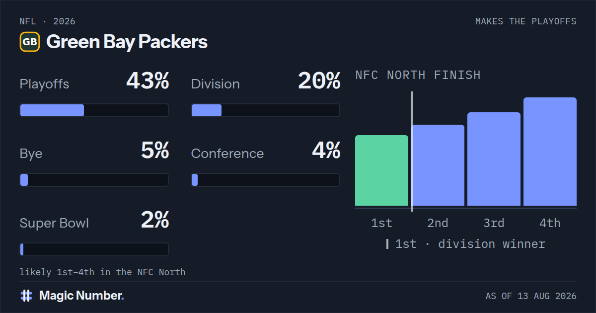Select the green 1st place bar

pyautogui.click(x=381, y=170)
